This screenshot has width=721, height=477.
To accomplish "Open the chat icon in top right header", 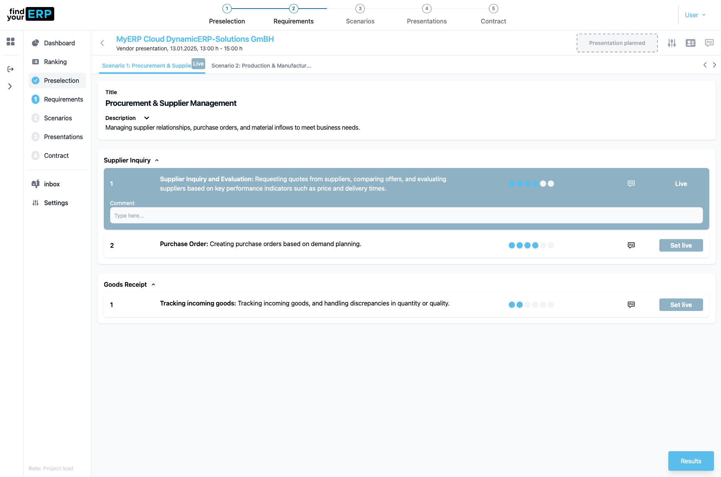I will [x=709, y=43].
